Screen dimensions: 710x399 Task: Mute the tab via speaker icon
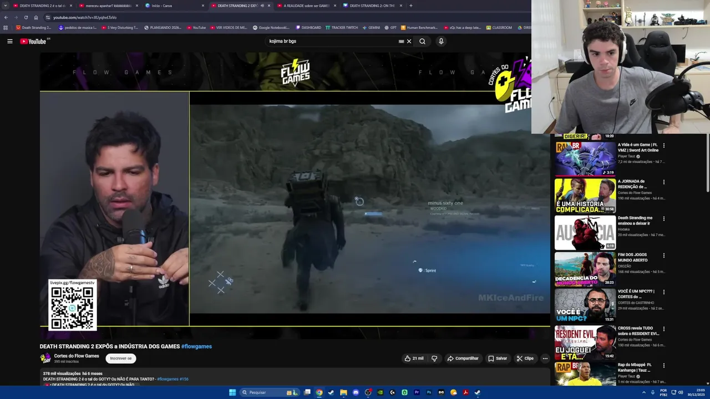(x=262, y=6)
